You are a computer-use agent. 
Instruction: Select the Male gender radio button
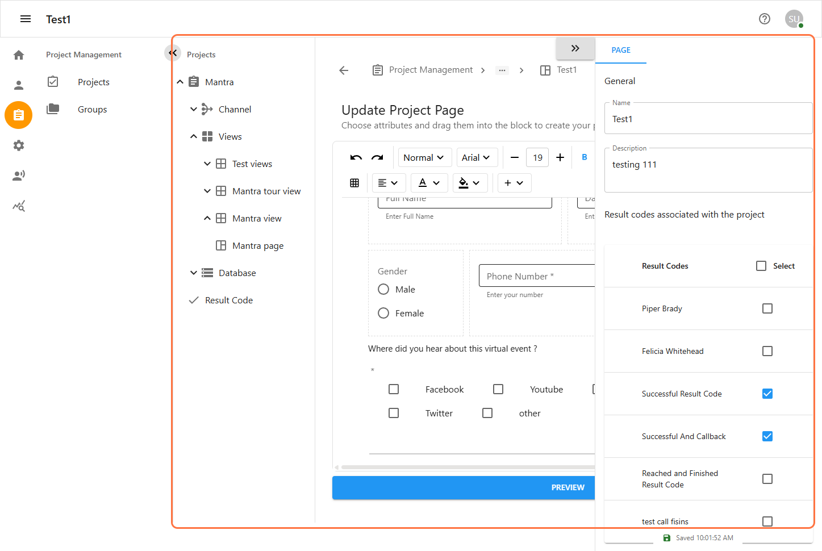coord(383,290)
